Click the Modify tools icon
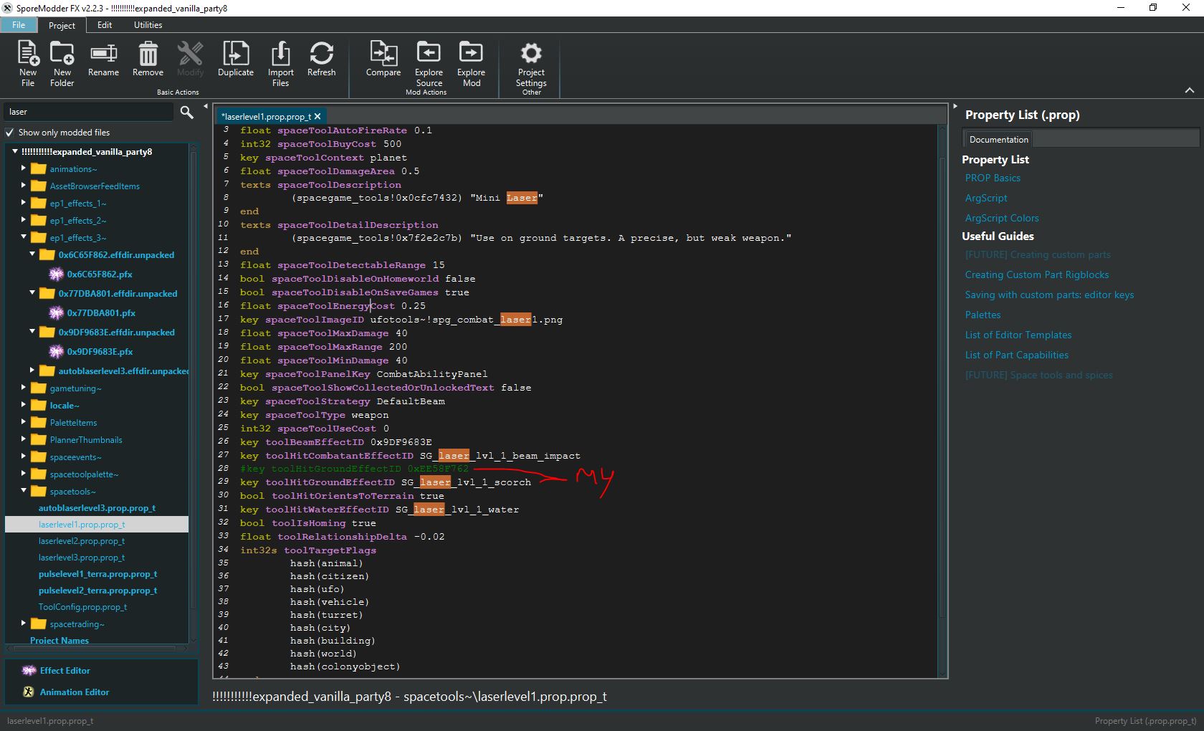 tap(190, 54)
